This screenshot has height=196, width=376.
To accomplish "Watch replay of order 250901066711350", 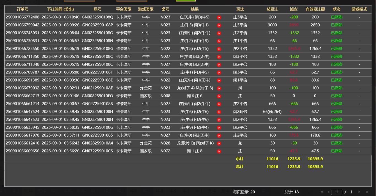I will point(219,57).
